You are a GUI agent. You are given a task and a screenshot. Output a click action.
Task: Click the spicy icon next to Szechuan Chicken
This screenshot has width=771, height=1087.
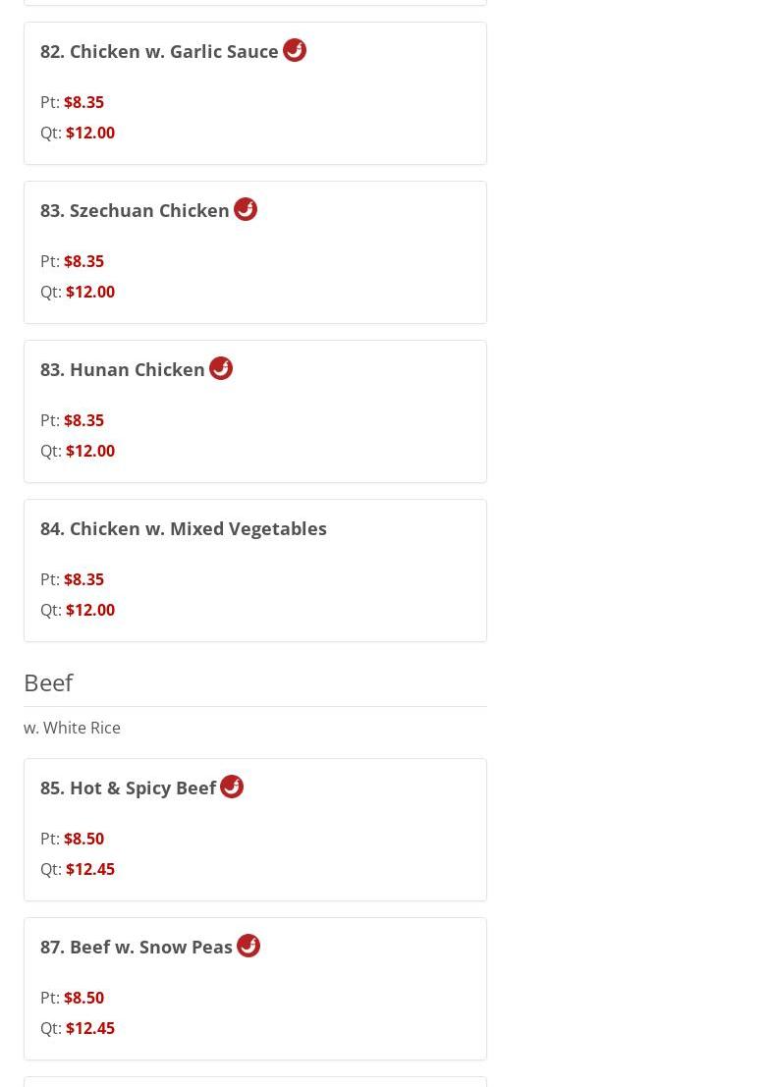[246, 209]
